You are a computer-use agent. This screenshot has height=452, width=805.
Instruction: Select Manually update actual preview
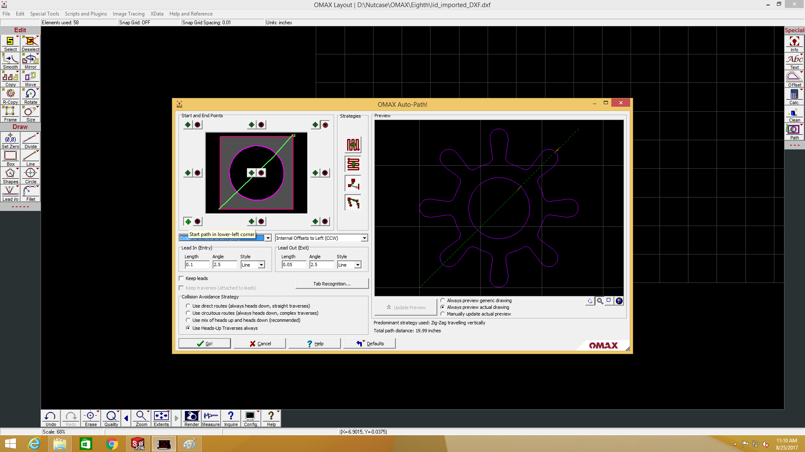tap(442, 314)
